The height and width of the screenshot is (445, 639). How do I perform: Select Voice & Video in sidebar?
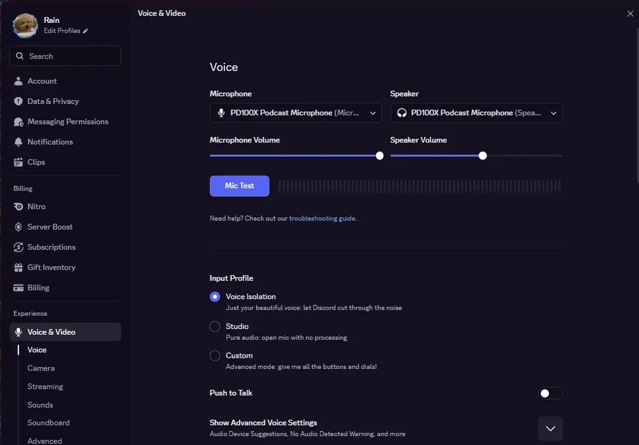click(65, 332)
